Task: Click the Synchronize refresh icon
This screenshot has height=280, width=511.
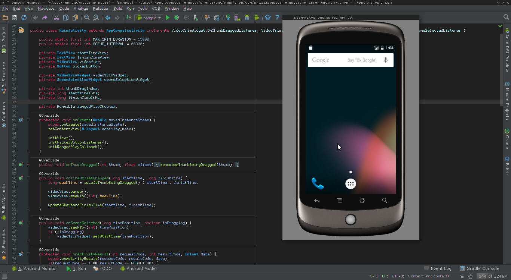Action: [24, 18]
